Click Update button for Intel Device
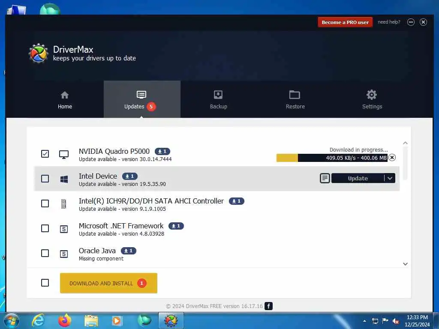The image size is (439, 329). click(358, 178)
